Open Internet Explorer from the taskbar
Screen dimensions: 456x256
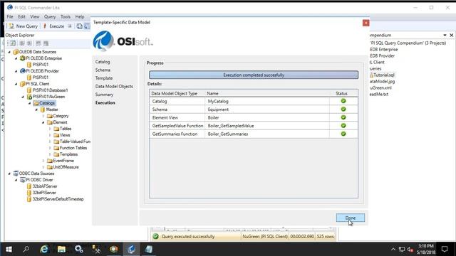(44, 249)
